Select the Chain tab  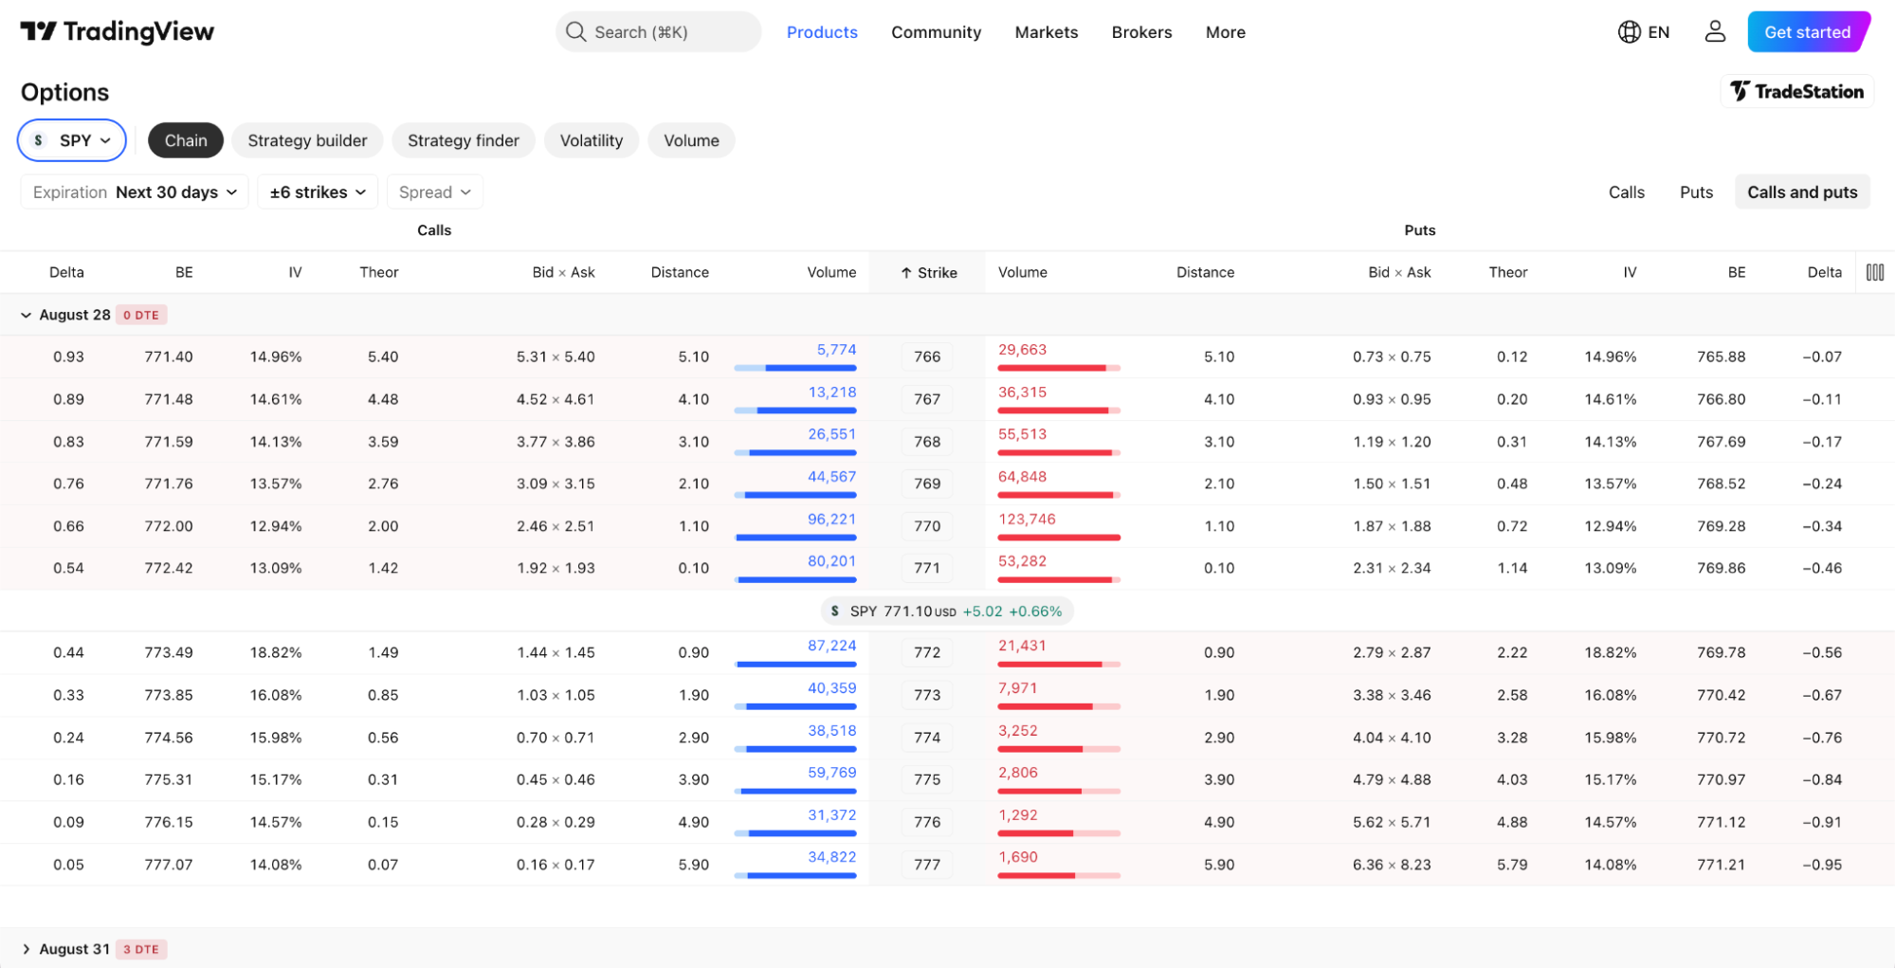186,140
